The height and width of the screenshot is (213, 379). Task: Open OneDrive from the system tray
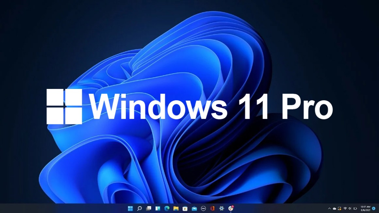(334, 208)
